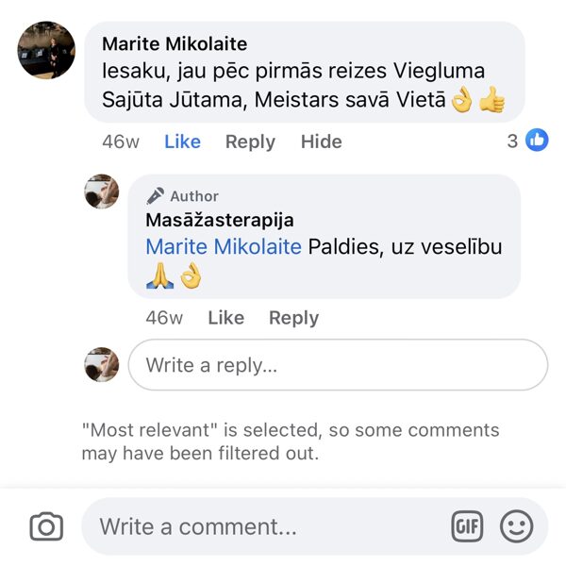Like the Masāžasterapija reply

pyautogui.click(x=225, y=318)
